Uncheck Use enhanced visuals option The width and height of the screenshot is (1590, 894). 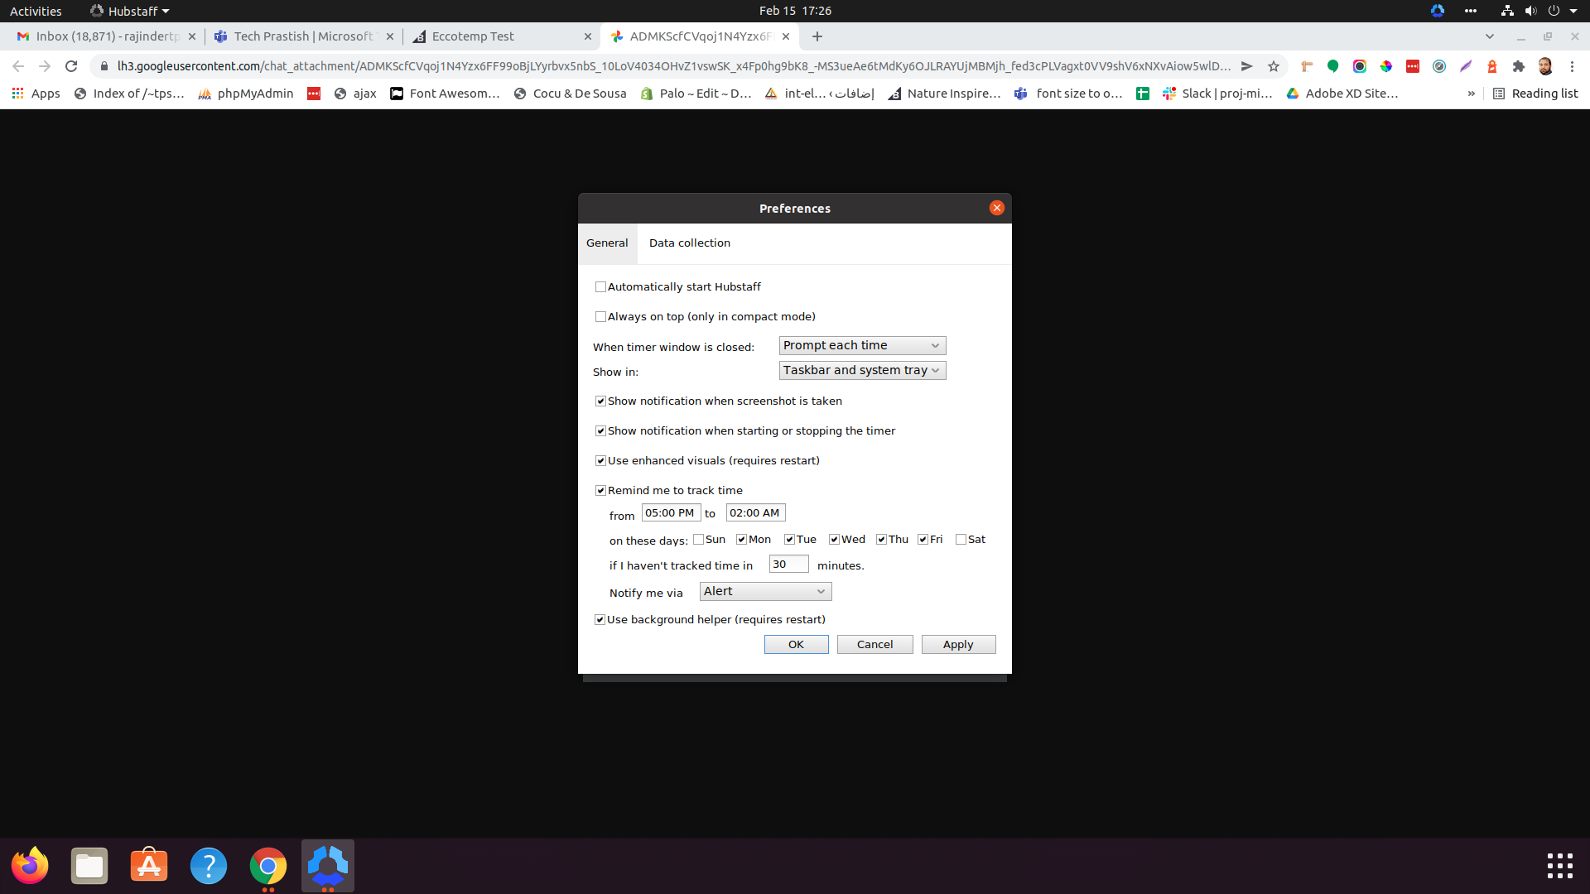600,461
